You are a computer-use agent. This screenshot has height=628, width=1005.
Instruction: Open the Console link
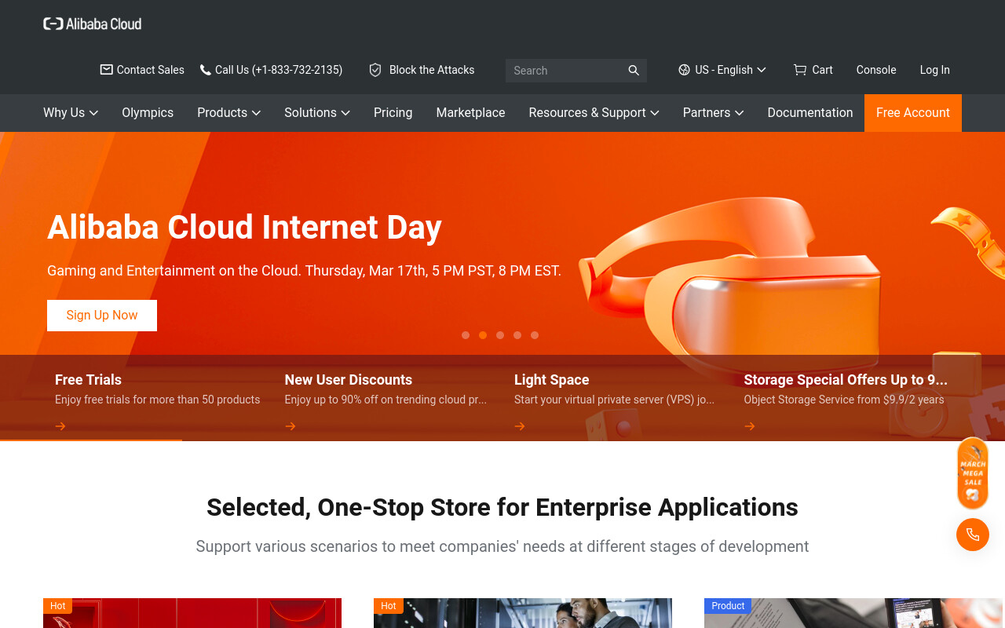[876, 70]
